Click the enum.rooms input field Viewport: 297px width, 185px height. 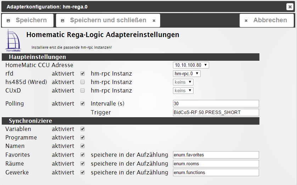click(216, 164)
